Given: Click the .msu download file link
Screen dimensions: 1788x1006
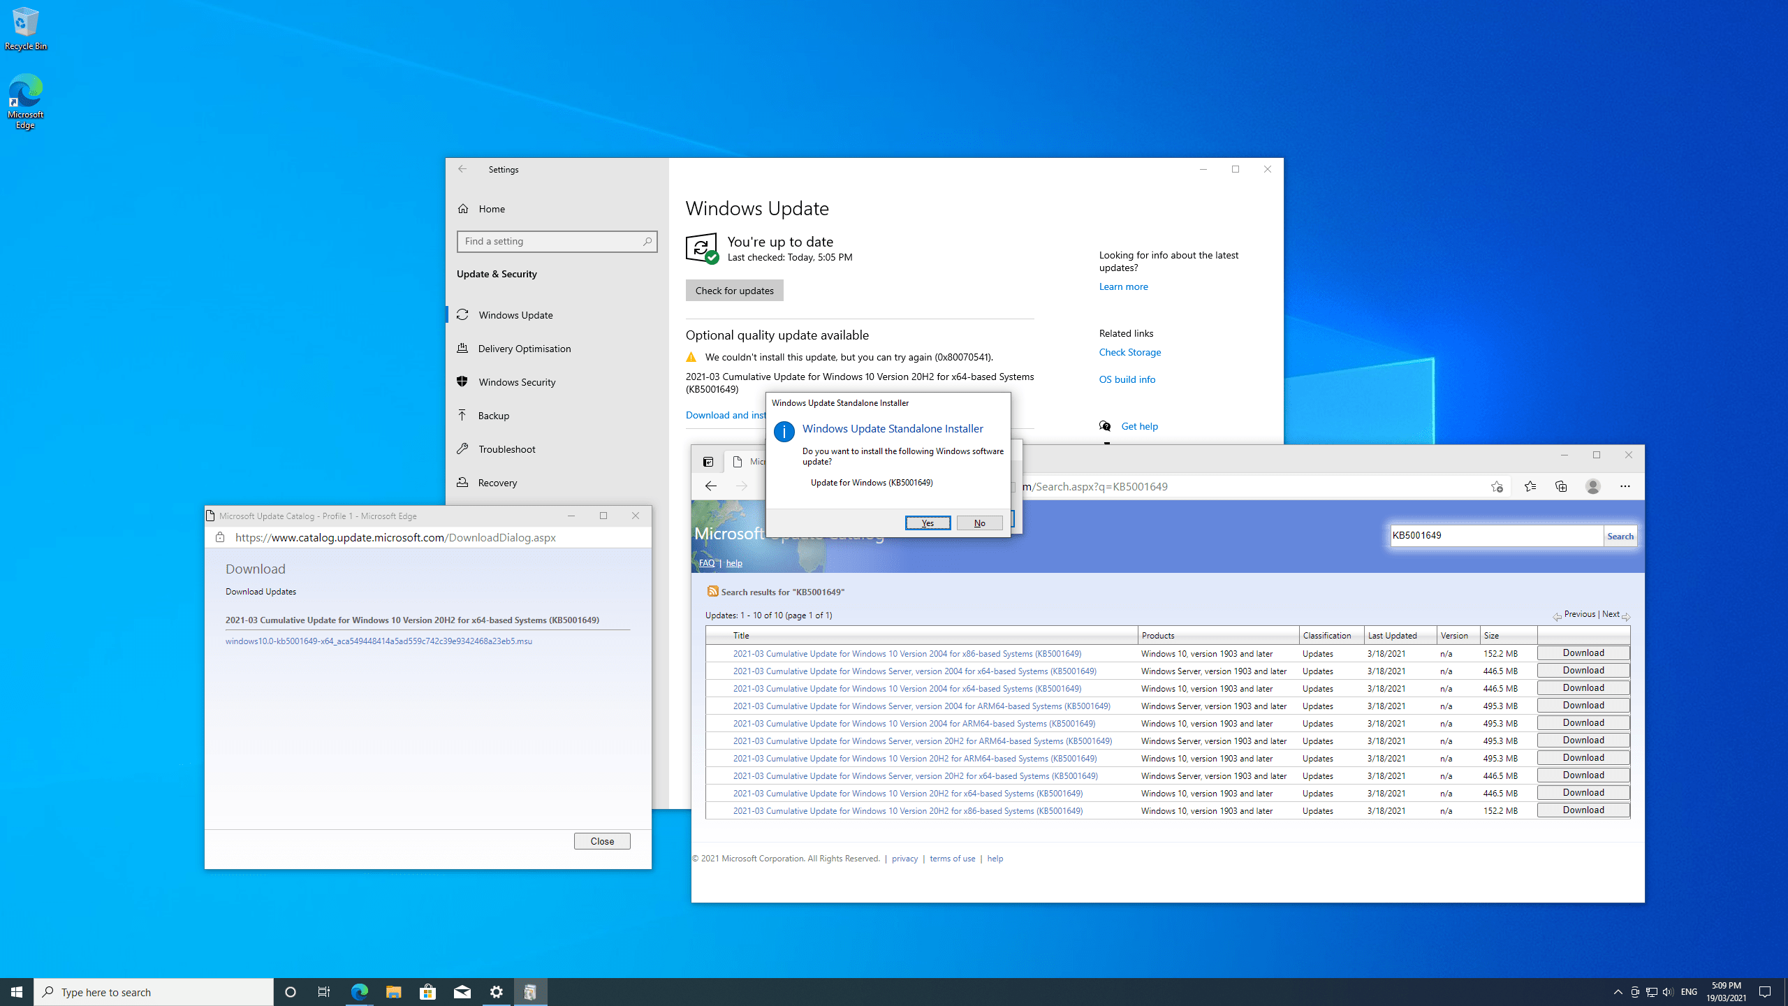Looking at the screenshot, I should point(379,641).
